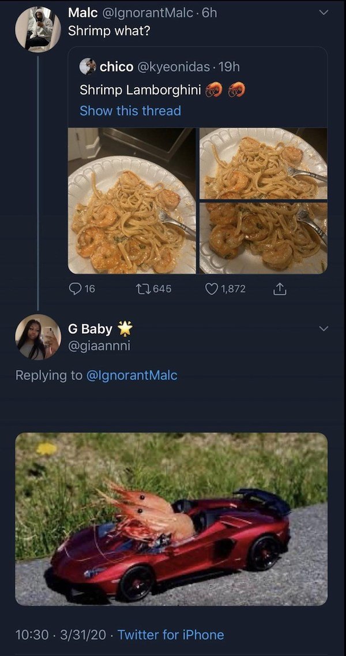Open the large shrimp pasta photo
Image resolution: width=346 pixels, height=656 pixels.
(x=131, y=201)
